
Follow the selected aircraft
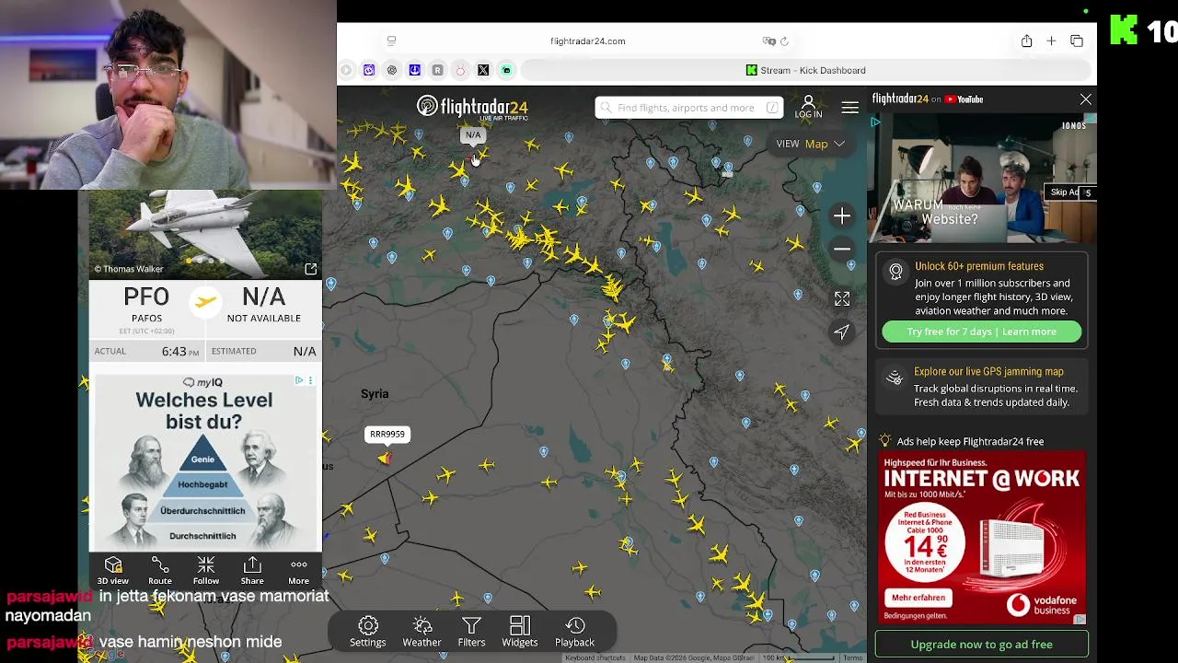[206, 570]
